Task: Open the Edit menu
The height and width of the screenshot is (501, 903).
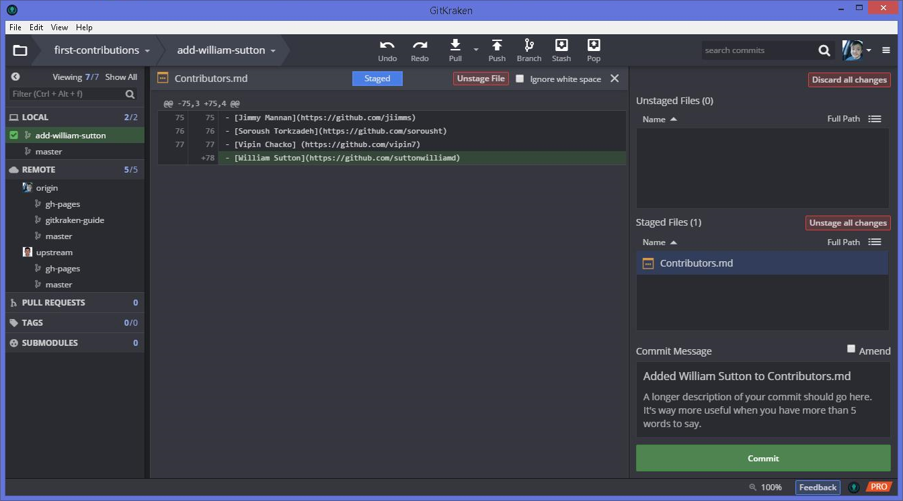Action: (36, 28)
